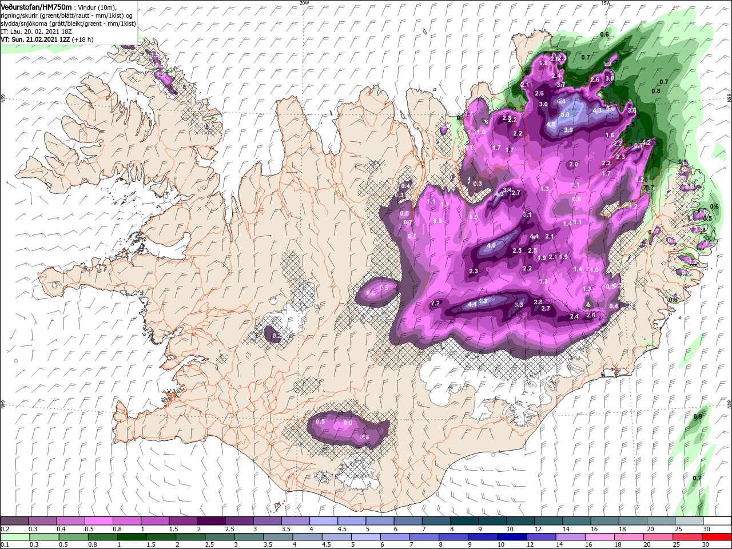Click the '0.1' label on green rain scale
Screen dimensions: 732x549
[x=5, y=545]
